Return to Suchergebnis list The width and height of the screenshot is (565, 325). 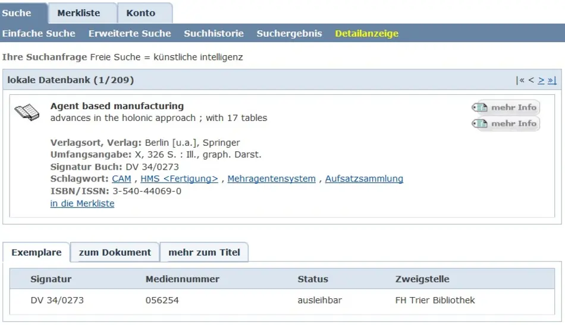(x=289, y=33)
